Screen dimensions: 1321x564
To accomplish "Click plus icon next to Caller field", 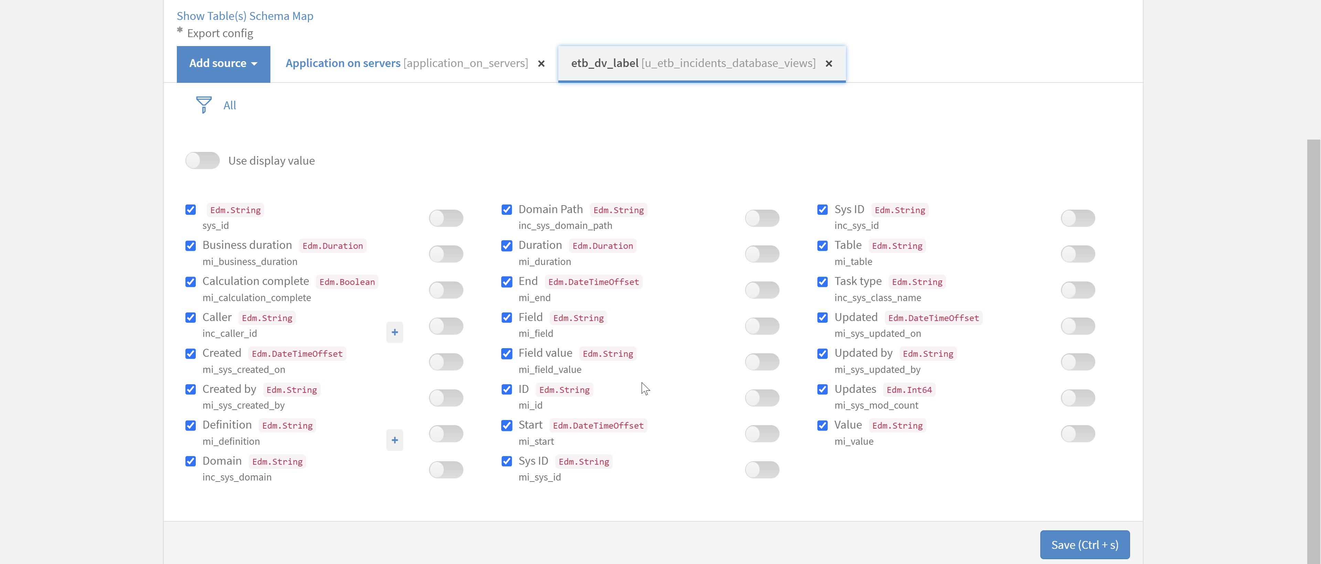I will point(394,332).
